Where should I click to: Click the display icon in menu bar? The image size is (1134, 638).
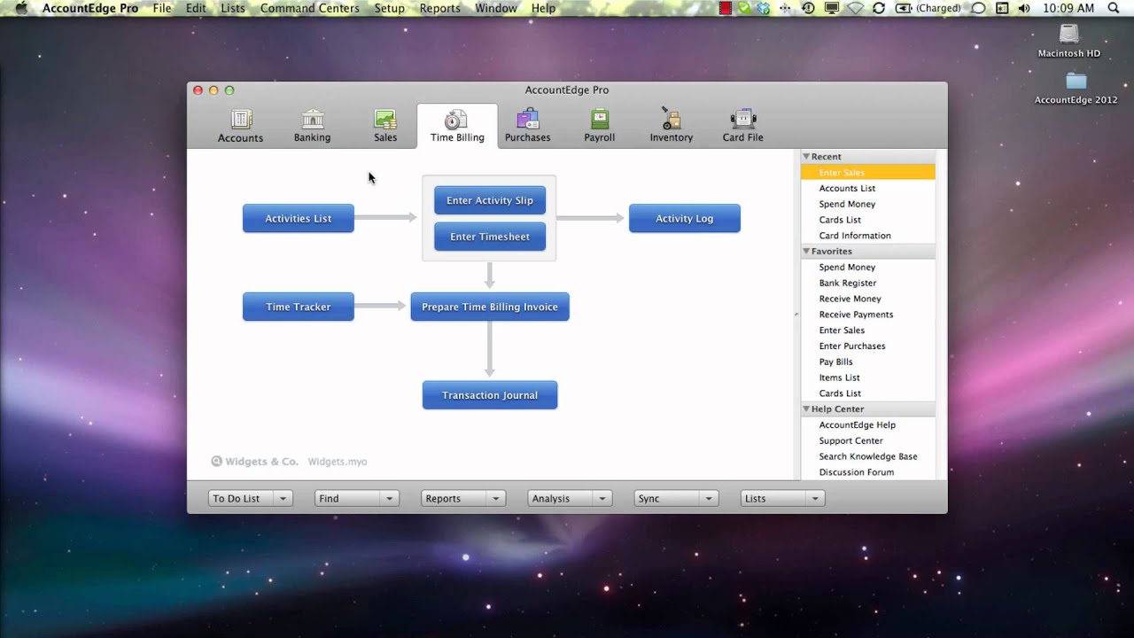[832, 8]
